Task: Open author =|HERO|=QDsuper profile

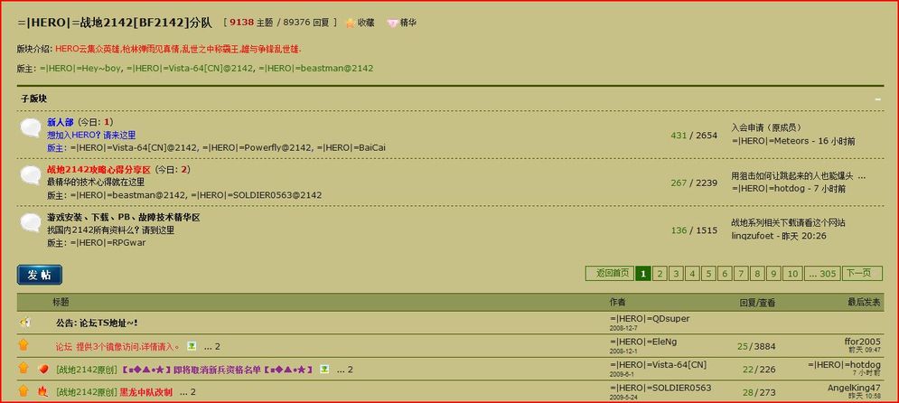Action: click(x=650, y=319)
